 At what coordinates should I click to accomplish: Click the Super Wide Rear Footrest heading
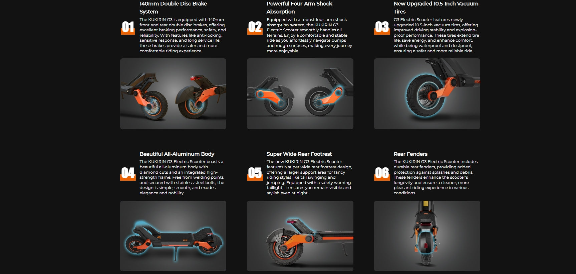pyautogui.click(x=299, y=154)
